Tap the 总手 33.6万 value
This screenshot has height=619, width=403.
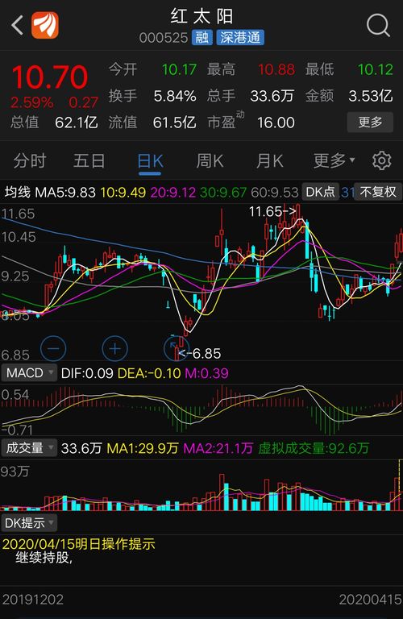(x=272, y=96)
